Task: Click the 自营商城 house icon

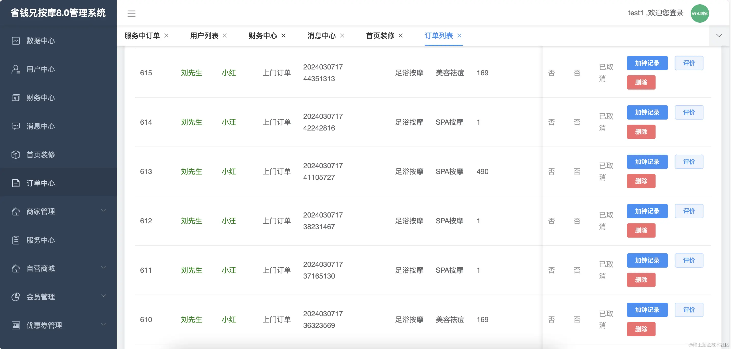Action: (x=16, y=268)
